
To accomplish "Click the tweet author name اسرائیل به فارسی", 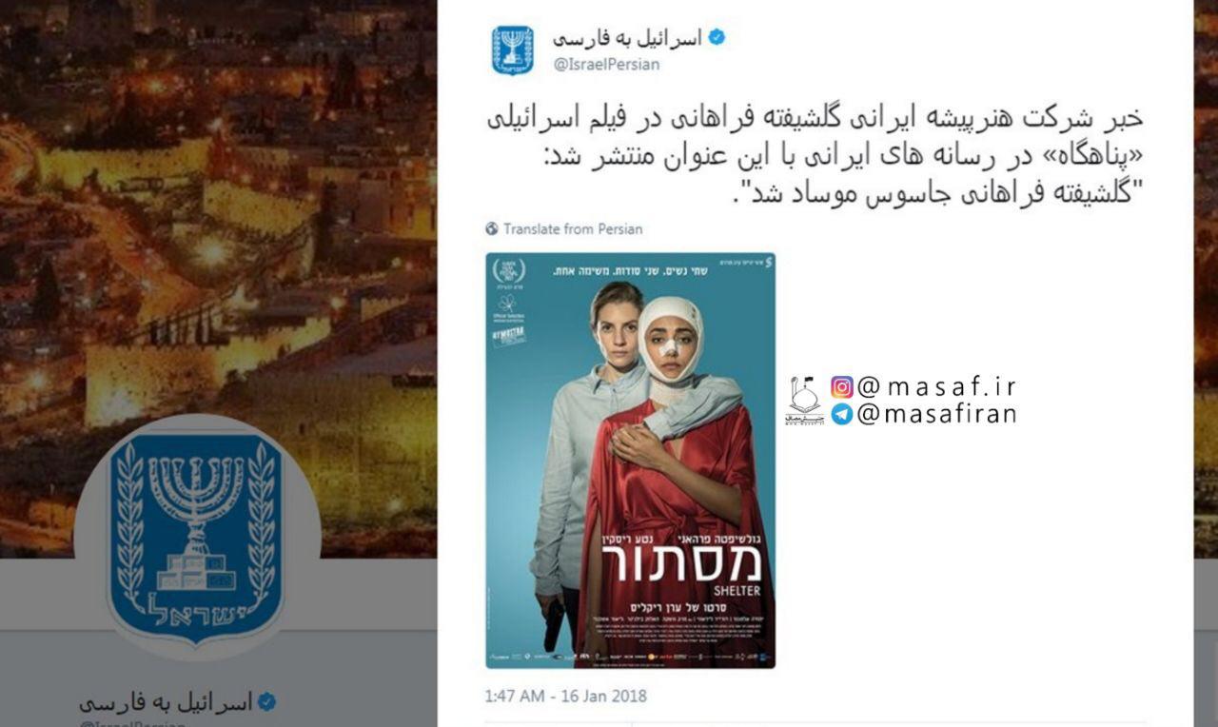I will point(628,38).
